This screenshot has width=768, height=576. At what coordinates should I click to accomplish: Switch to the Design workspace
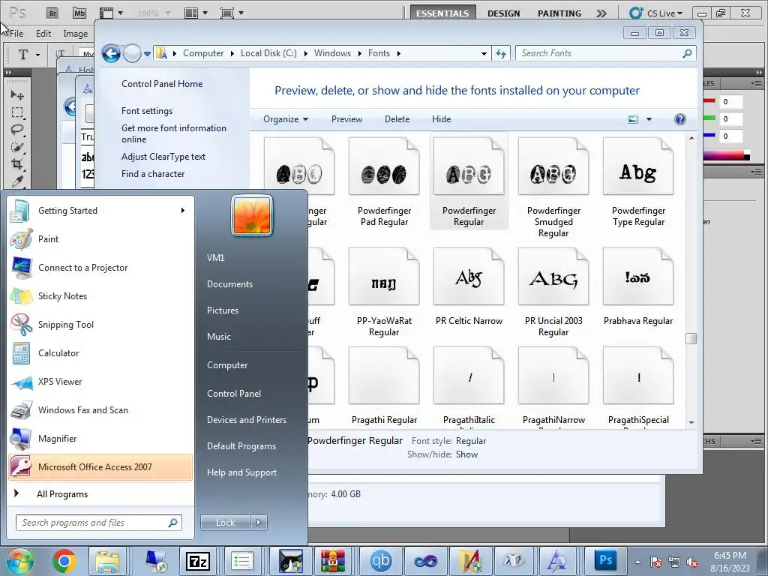click(x=503, y=13)
